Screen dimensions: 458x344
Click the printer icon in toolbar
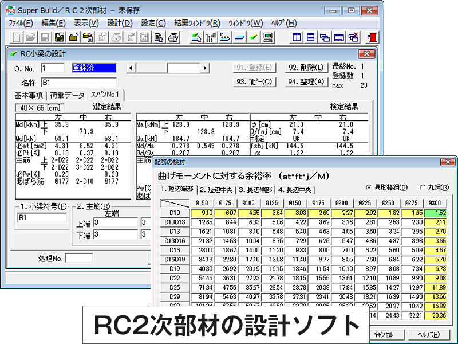(173, 38)
